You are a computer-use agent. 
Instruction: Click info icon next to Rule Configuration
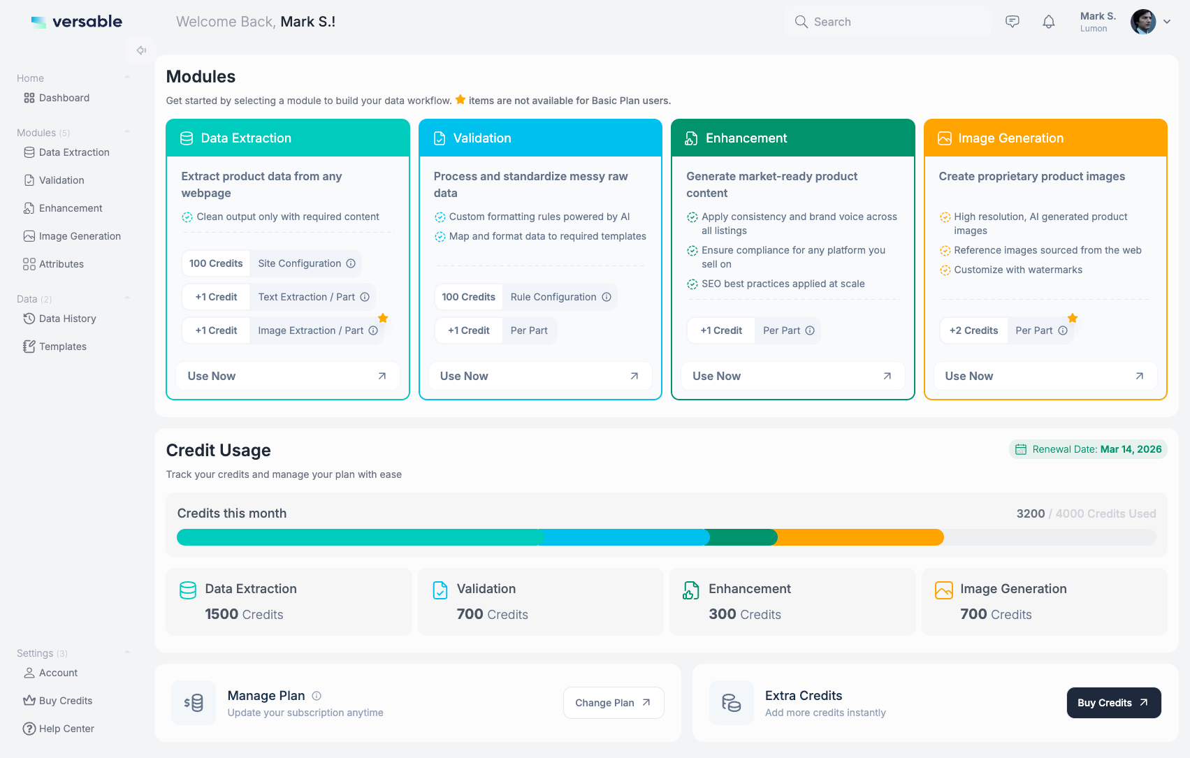point(607,297)
